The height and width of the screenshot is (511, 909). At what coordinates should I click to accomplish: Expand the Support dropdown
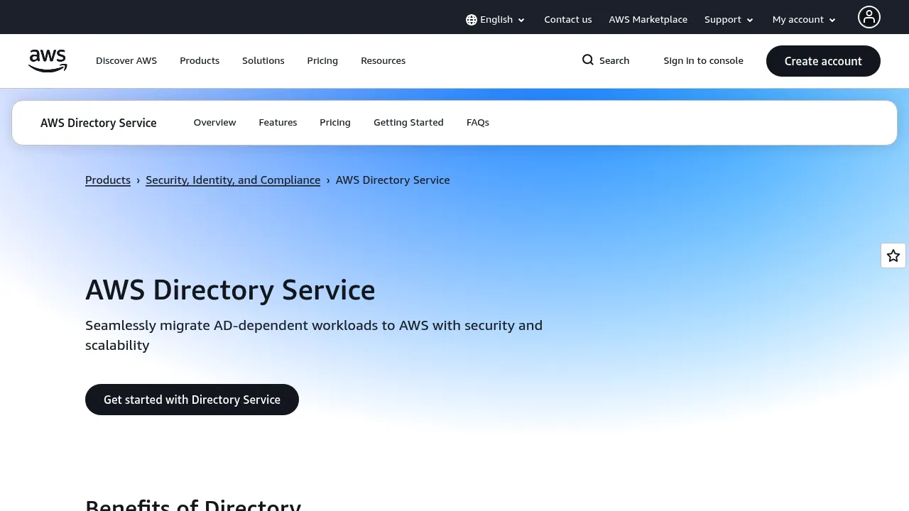click(x=729, y=20)
